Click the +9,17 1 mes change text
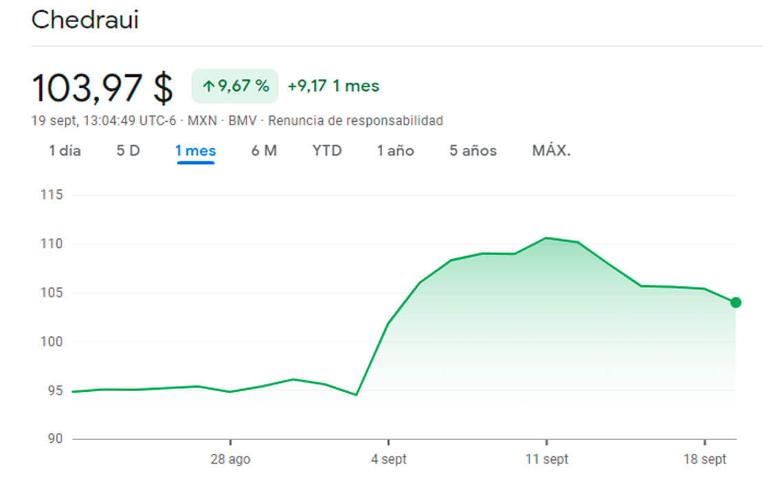The height and width of the screenshot is (482, 763). pos(333,86)
